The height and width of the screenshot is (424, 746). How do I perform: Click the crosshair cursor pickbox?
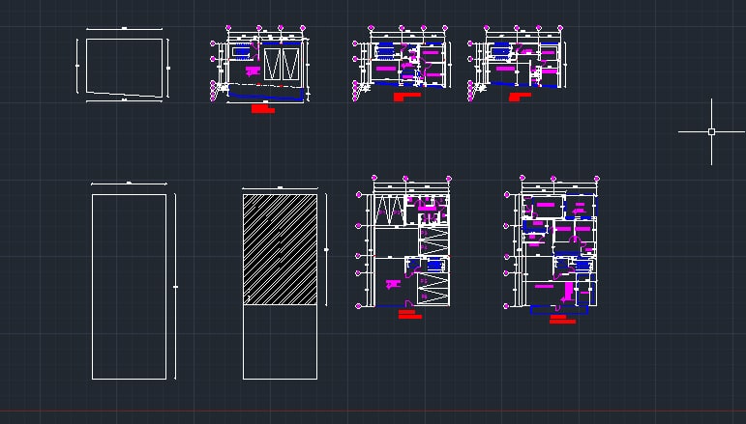[711, 131]
